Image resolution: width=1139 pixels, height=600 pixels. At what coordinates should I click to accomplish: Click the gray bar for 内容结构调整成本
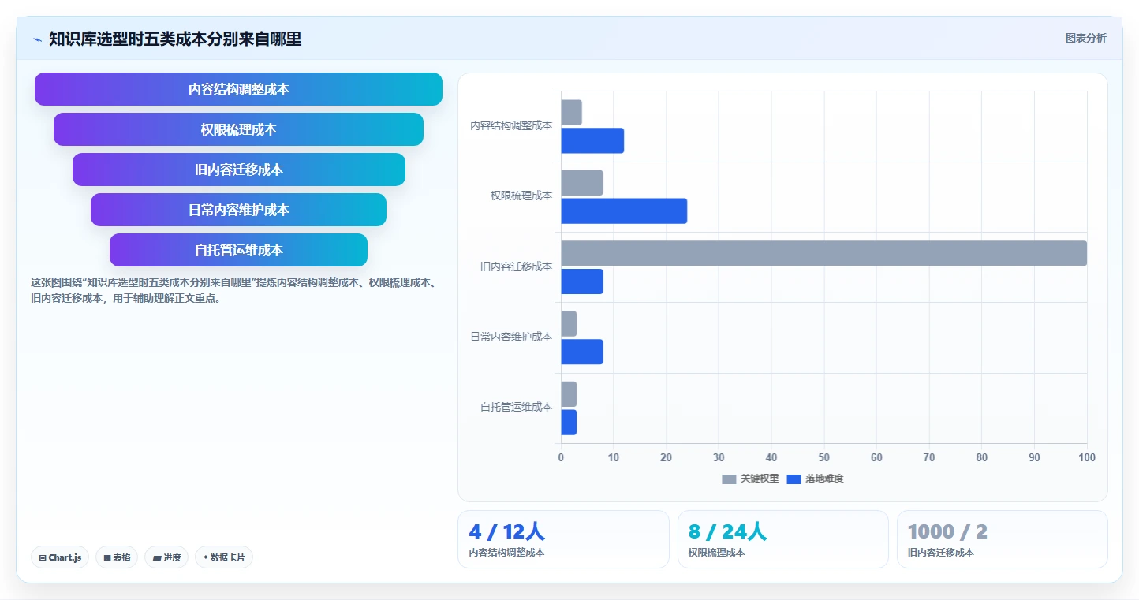(x=571, y=112)
